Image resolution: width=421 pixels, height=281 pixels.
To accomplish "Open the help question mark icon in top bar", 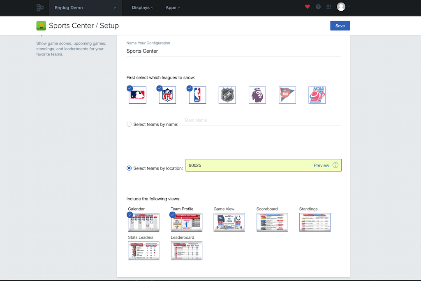I will pyautogui.click(x=318, y=7).
